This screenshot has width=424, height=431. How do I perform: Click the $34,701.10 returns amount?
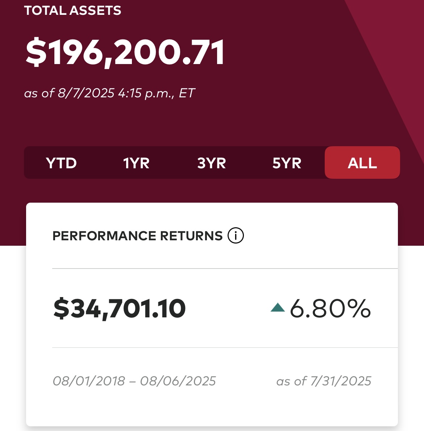click(x=120, y=309)
